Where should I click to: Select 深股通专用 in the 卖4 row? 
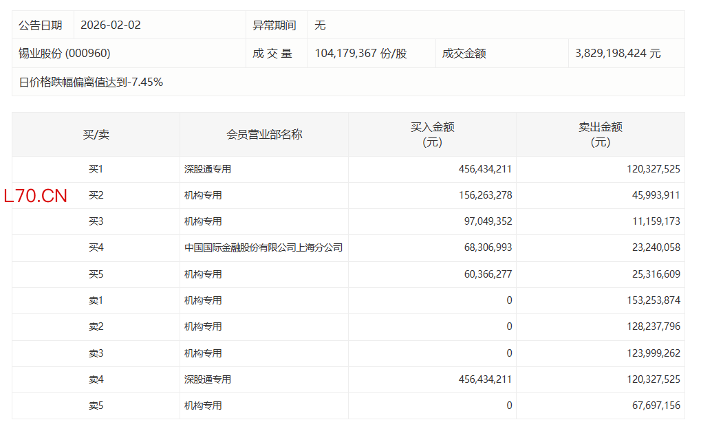pos(207,379)
